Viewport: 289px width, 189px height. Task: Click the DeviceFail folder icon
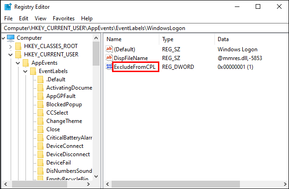point(40,163)
